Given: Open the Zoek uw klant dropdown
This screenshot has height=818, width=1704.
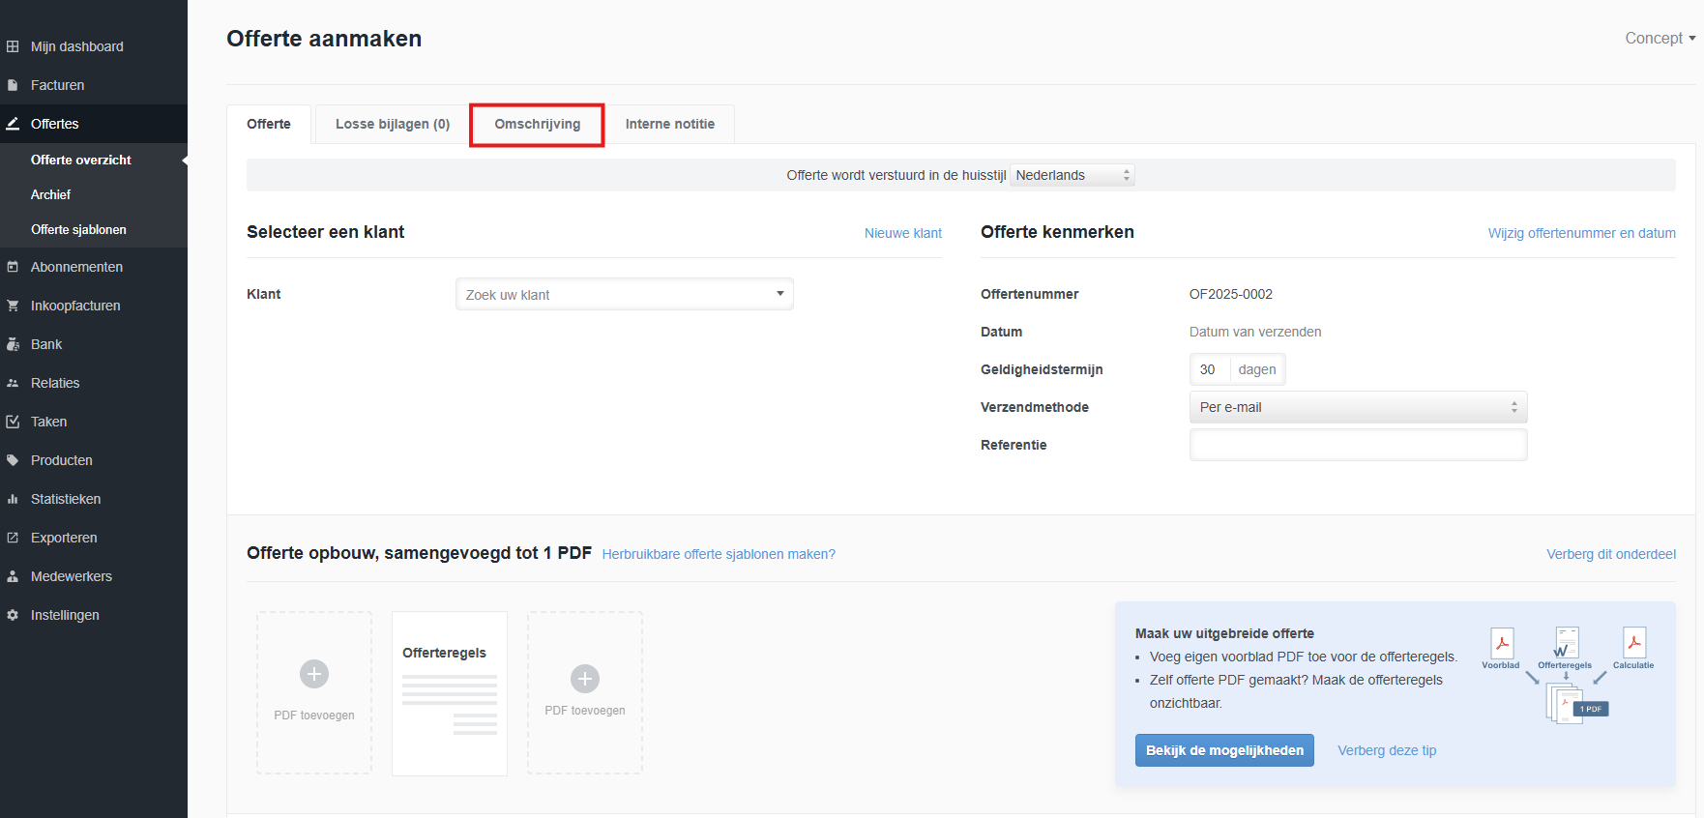Looking at the screenshot, I should click(x=624, y=295).
